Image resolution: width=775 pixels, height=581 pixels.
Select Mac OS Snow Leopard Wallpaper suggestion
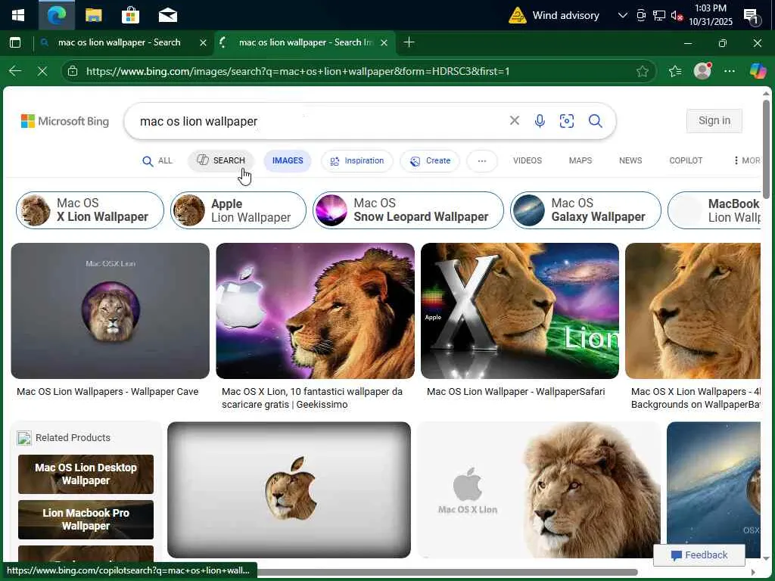pos(408,210)
